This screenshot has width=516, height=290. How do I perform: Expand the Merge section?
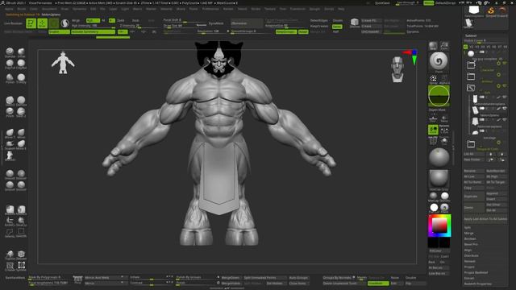[x=468, y=233]
